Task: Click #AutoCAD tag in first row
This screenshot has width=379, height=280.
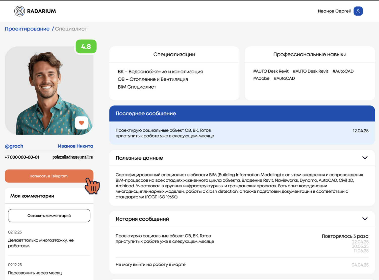Action: click(343, 71)
